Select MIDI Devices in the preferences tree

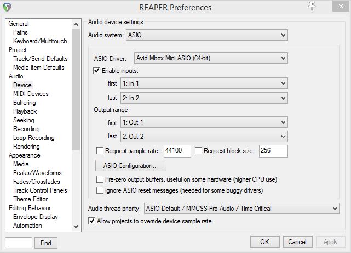click(31, 94)
